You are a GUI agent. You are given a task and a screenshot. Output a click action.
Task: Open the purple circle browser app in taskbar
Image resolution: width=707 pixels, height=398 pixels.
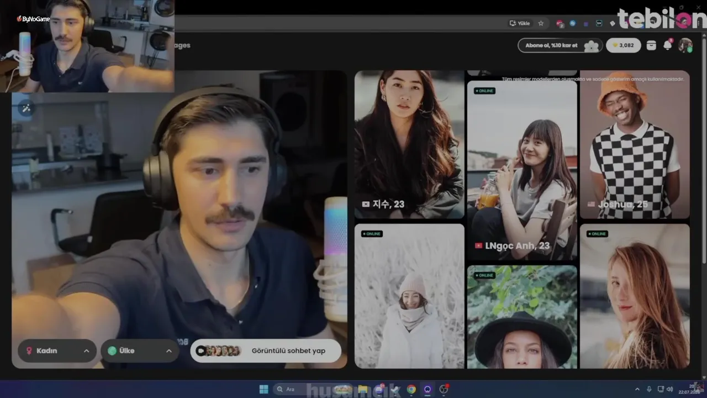click(x=427, y=389)
